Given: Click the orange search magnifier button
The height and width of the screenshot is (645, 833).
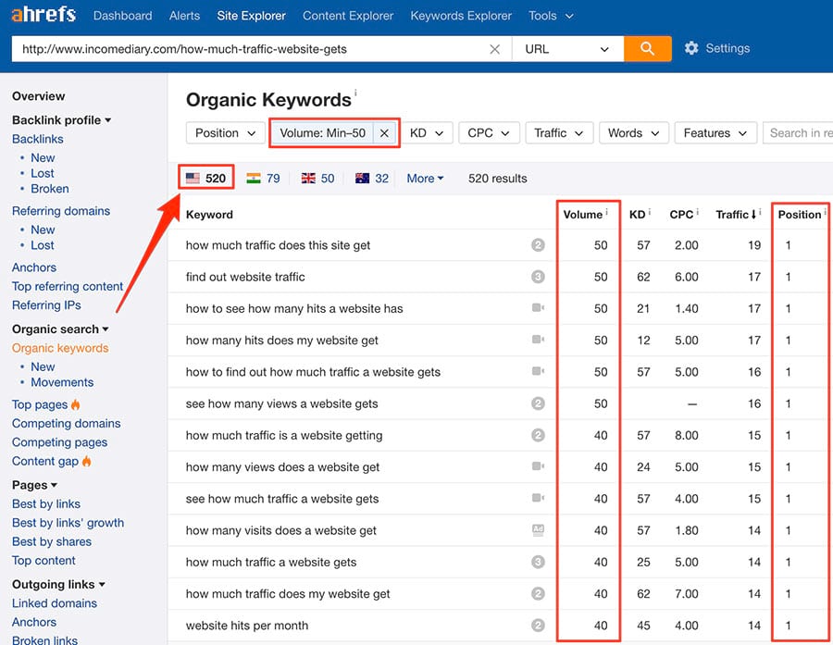Looking at the screenshot, I should click(647, 48).
